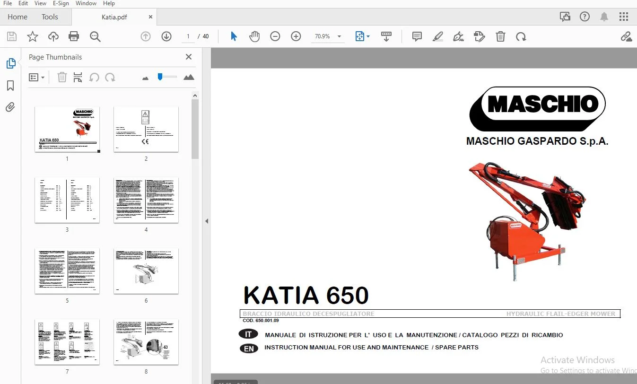Print the Katia.pdf document
This screenshot has height=384, width=637.
tap(74, 36)
